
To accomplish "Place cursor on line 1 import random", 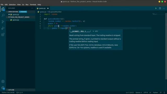I will pos(51,14).
